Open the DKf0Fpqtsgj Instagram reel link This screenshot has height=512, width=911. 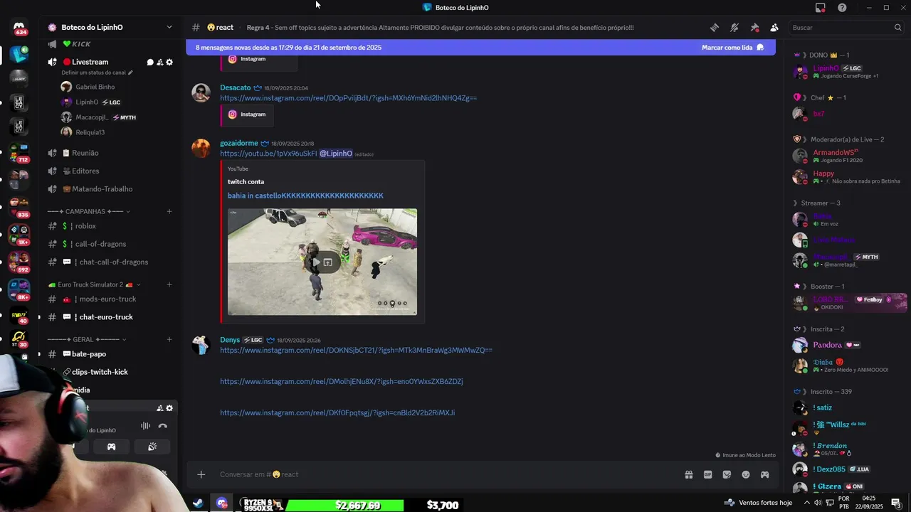337,412
